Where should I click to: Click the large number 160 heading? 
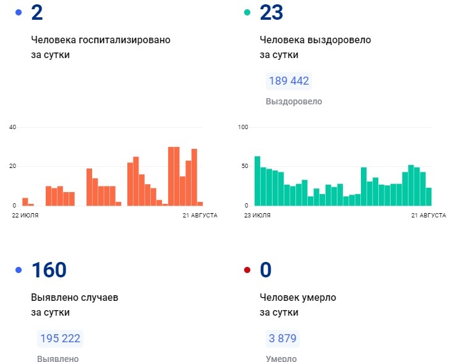pos(49,270)
